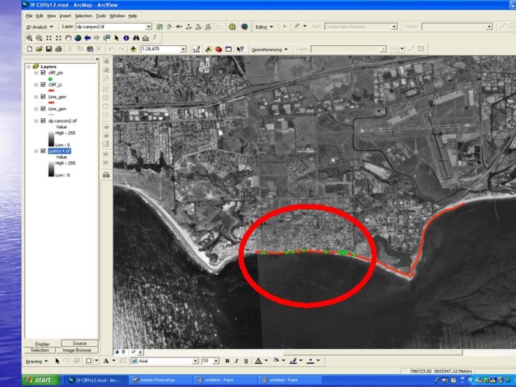Select the Zoom In tool

tap(29, 38)
